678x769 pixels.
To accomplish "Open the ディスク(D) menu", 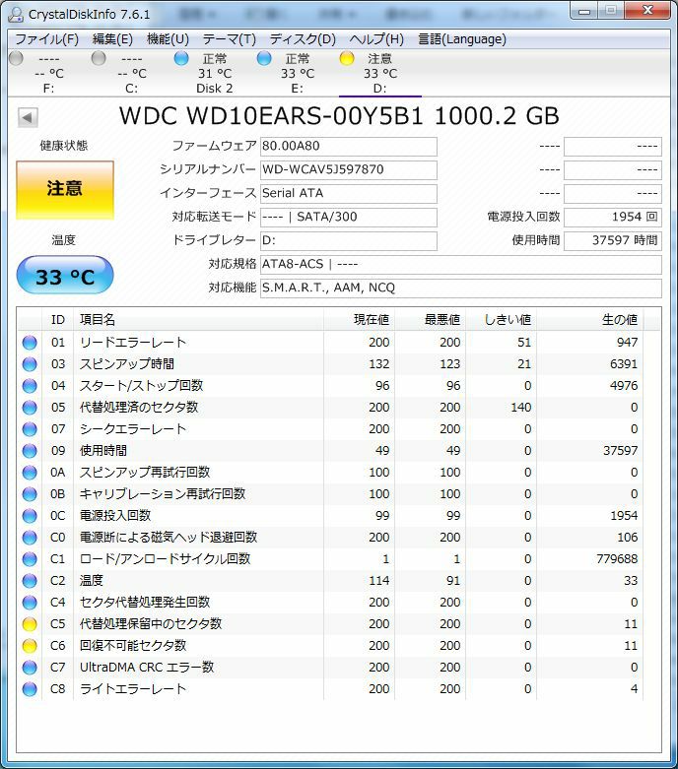I will tap(303, 39).
